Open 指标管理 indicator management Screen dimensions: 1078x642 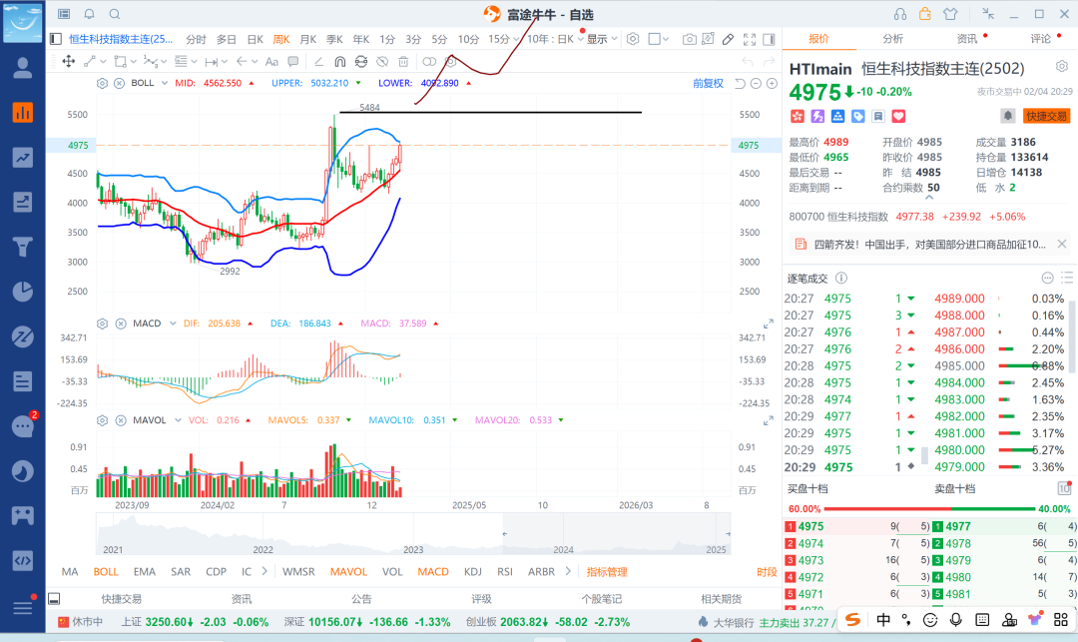pos(607,572)
